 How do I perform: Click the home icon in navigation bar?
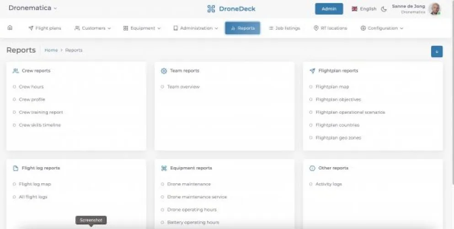pos(10,28)
